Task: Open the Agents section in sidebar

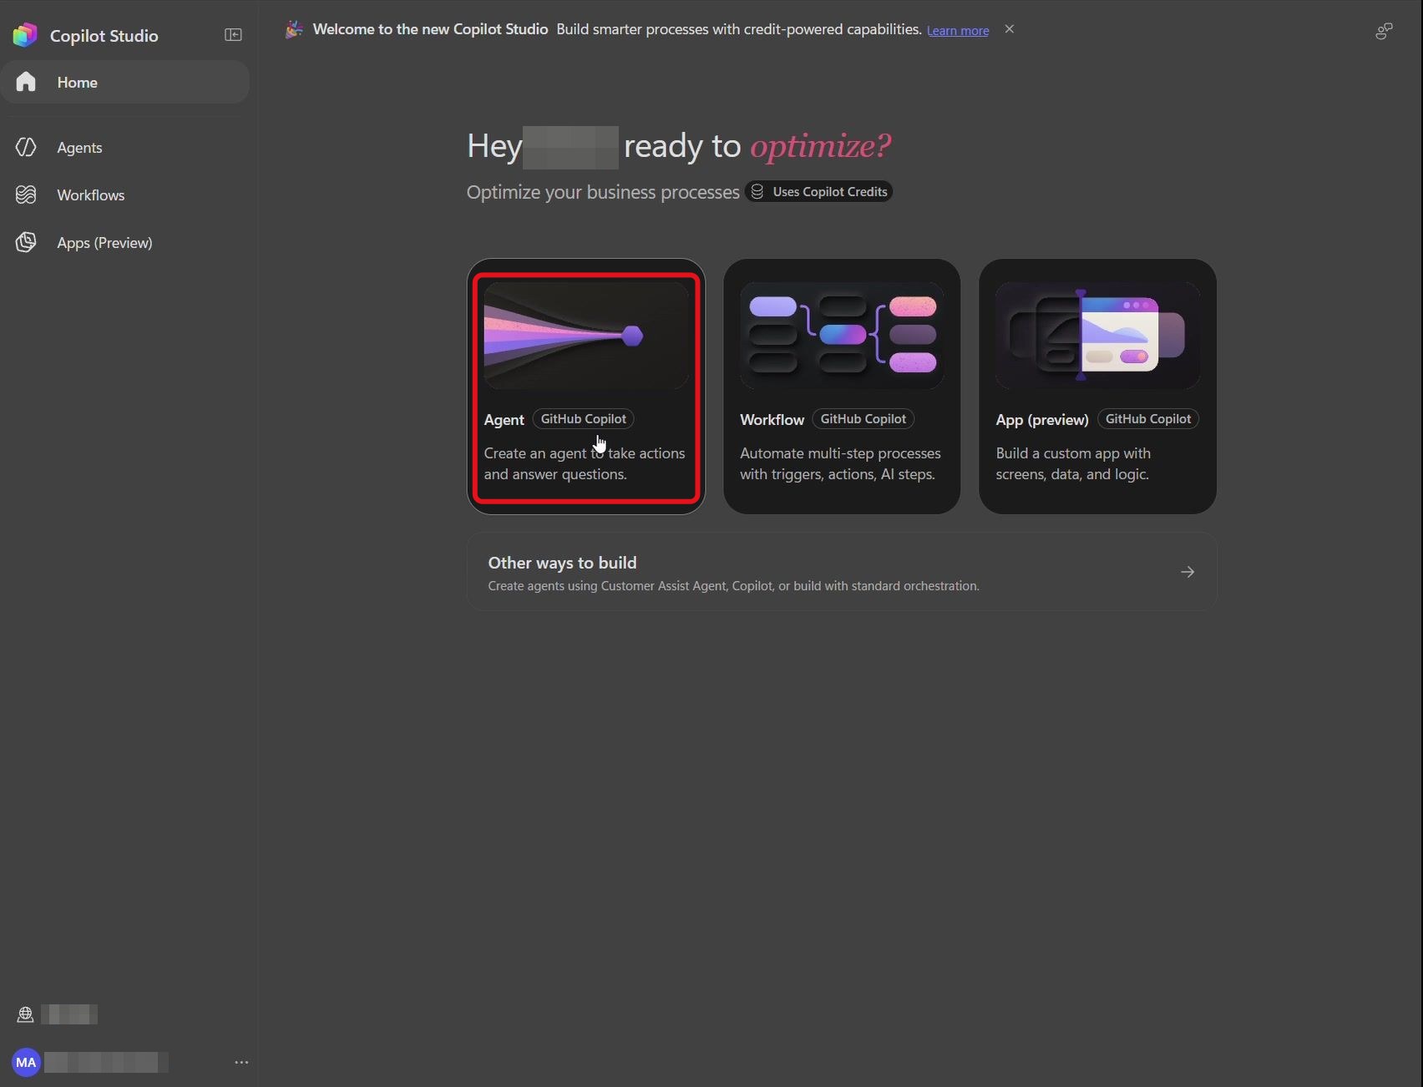Action: (x=79, y=148)
